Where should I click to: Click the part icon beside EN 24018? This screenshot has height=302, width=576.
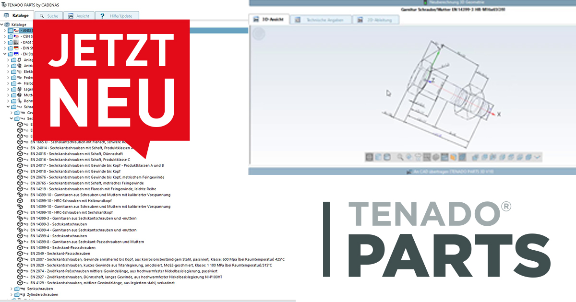pyautogui.click(x=20, y=171)
